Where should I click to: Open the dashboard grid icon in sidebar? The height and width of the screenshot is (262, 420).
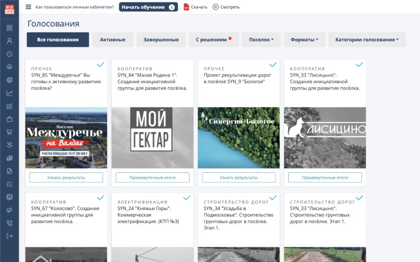(9, 28)
